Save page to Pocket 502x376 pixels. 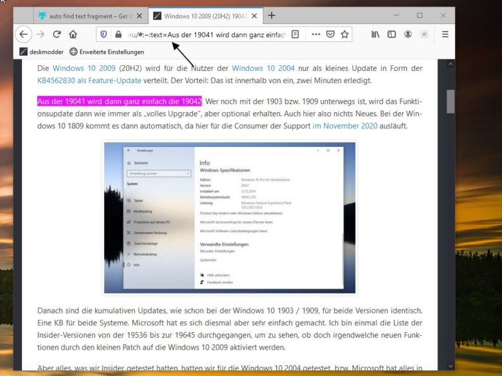pos(330,34)
